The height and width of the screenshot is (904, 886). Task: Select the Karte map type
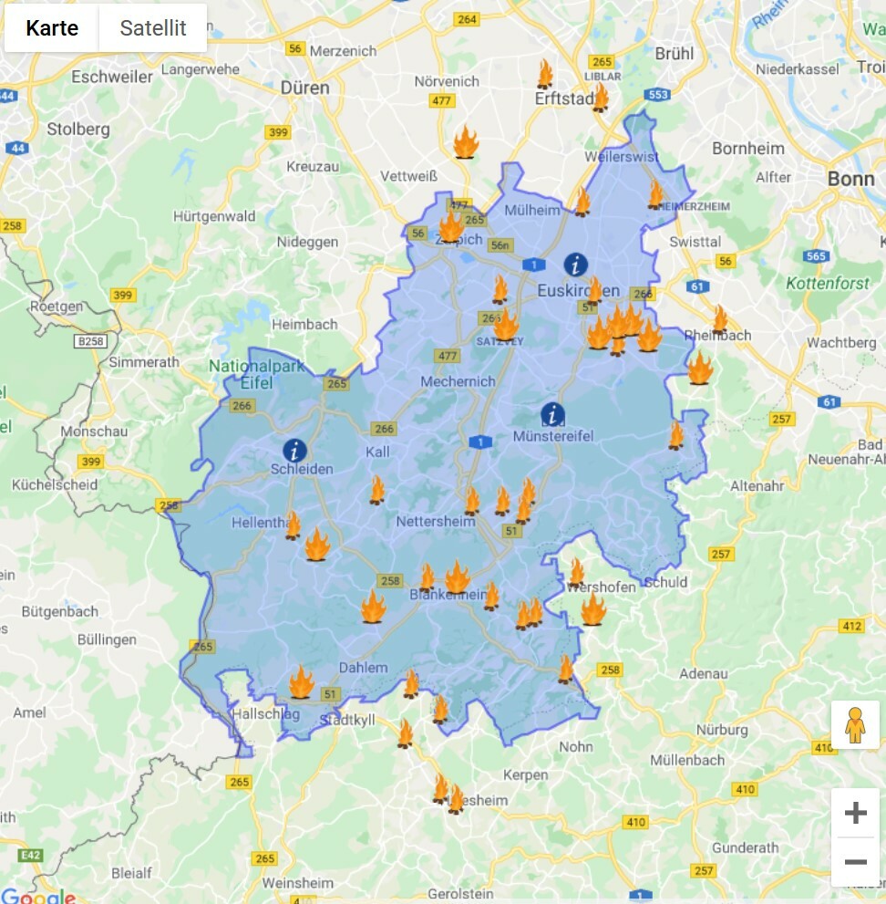pyautogui.click(x=52, y=28)
